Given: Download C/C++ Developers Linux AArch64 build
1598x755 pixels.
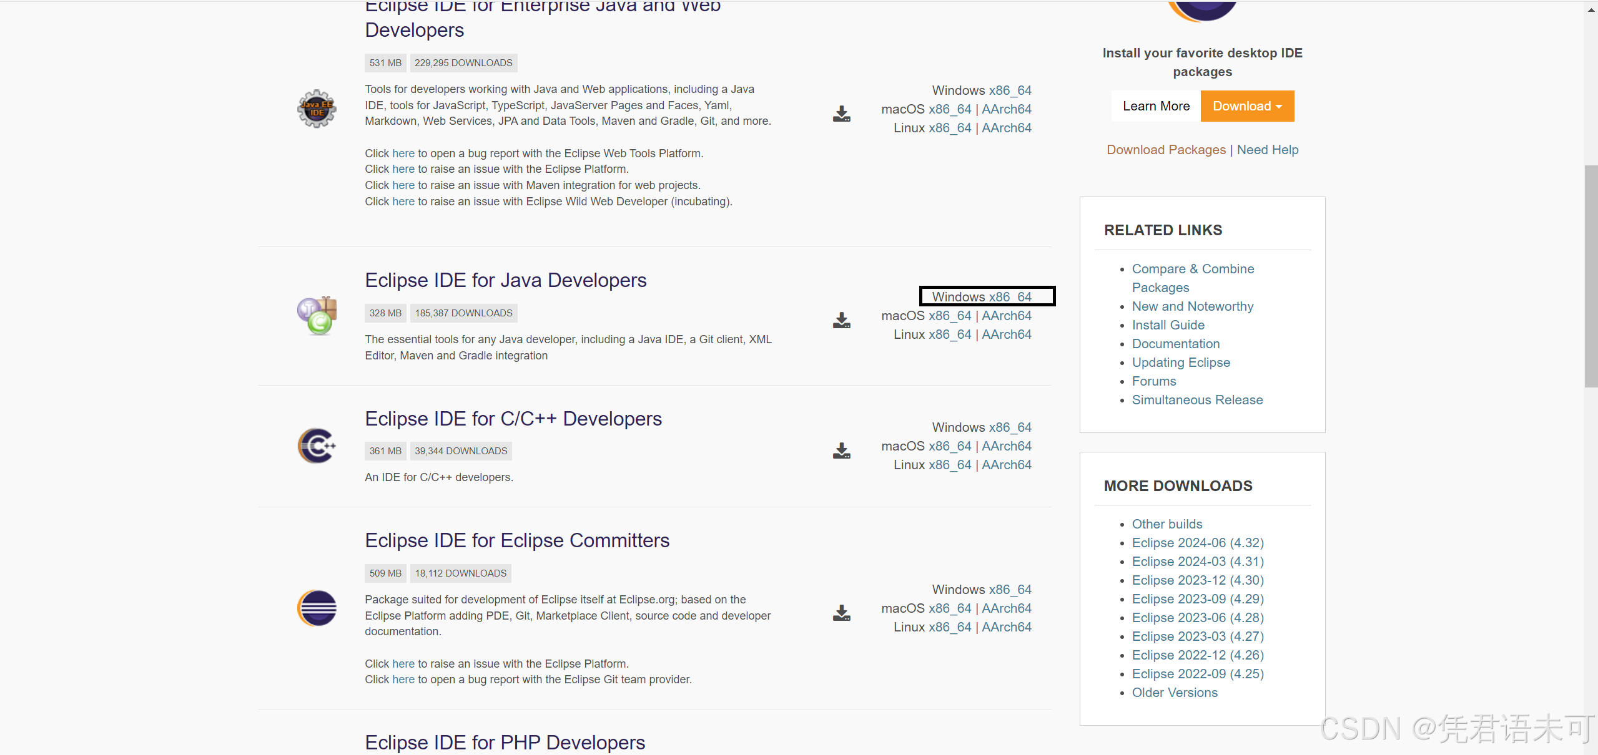Looking at the screenshot, I should point(1007,465).
